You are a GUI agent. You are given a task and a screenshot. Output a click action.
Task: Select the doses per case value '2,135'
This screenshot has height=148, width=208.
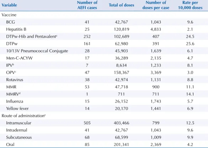pyautogui.click(x=156, y=58)
